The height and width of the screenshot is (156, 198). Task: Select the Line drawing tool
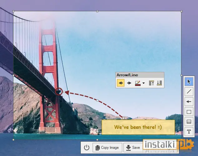click(x=189, y=91)
